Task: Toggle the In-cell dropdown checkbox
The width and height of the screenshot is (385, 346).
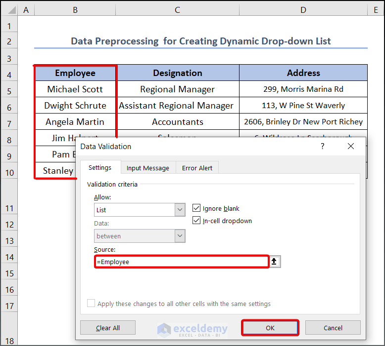Action: pyautogui.click(x=196, y=220)
